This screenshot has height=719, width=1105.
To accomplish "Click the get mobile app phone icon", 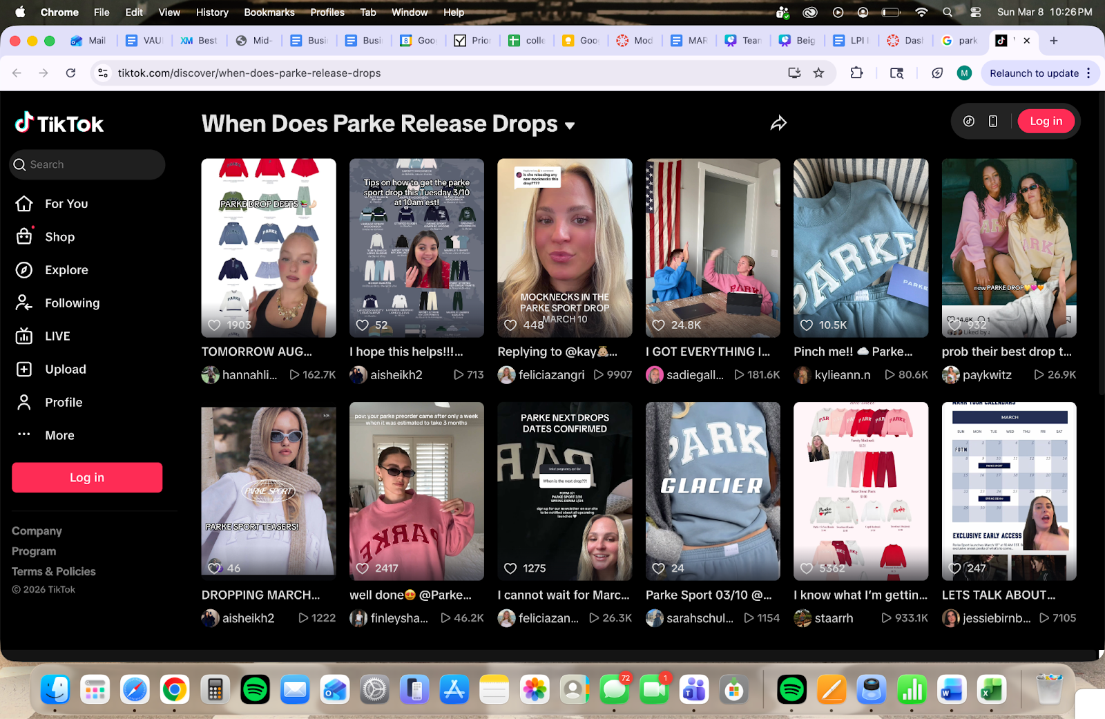I will [993, 122].
